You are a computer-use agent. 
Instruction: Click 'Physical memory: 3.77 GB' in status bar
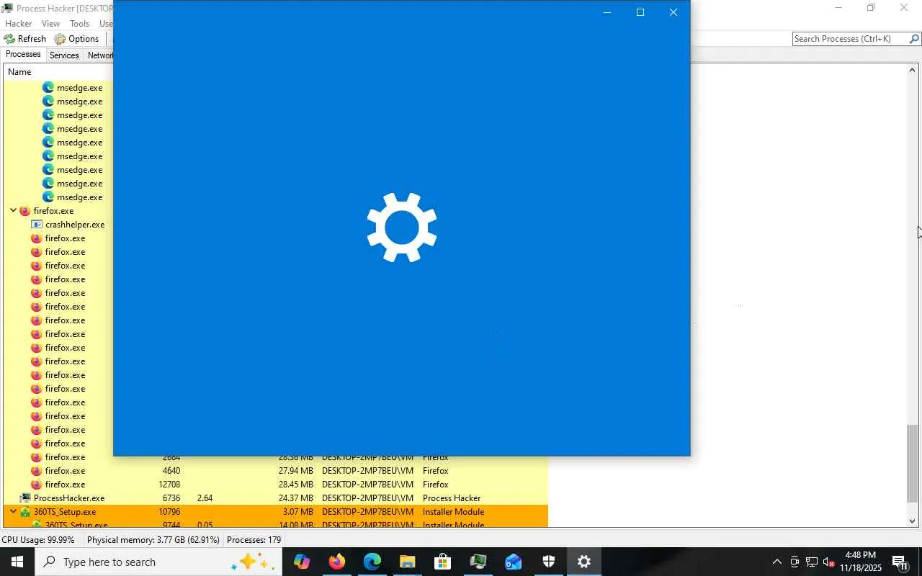(x=153, y=540)
